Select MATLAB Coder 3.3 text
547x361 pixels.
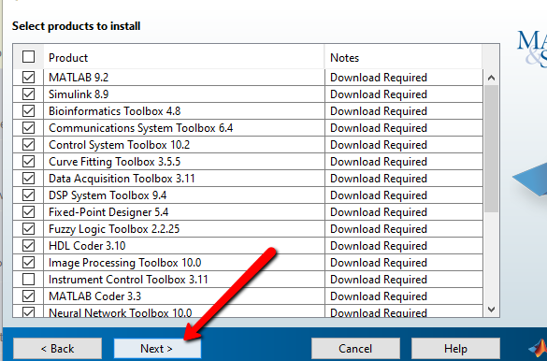(x=94, y=296)
